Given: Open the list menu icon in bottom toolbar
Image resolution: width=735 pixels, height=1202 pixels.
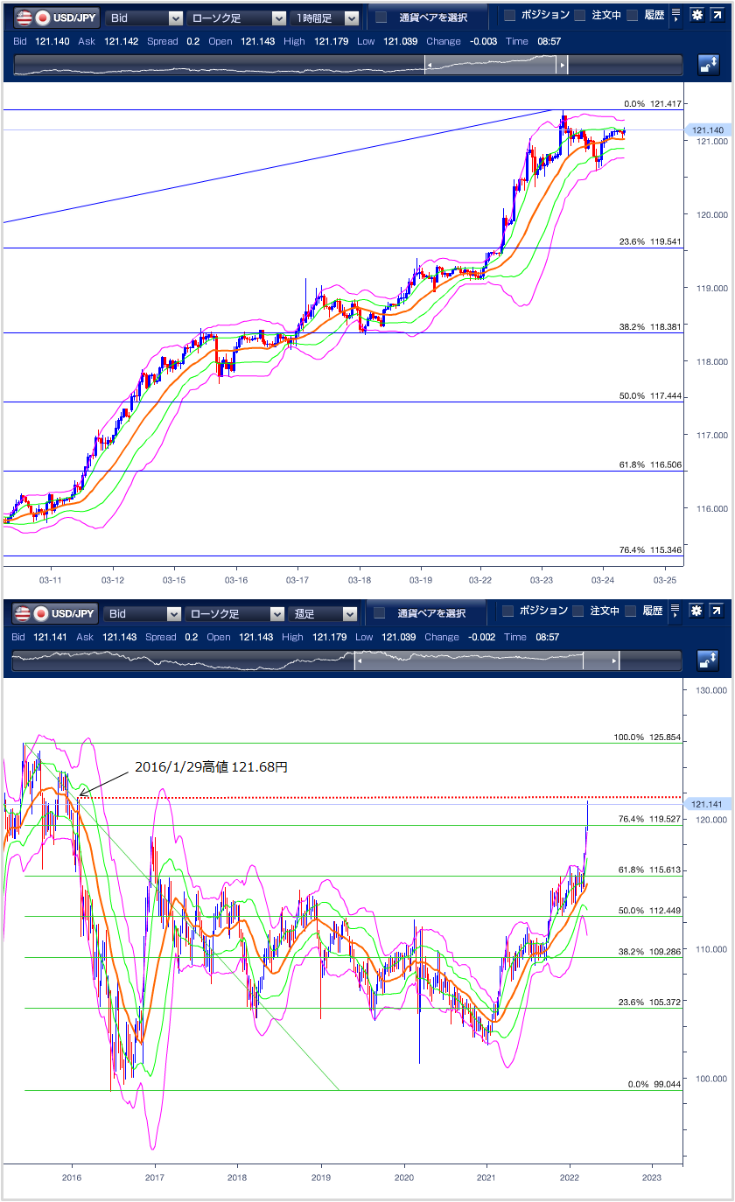Looking at the screenshot, I should point(675,611).
